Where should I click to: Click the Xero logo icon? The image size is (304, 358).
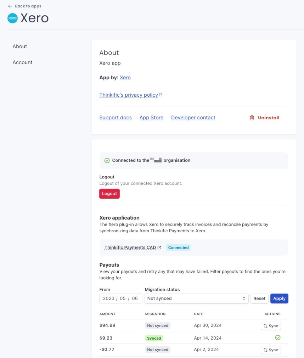click(x=12, y=18)
